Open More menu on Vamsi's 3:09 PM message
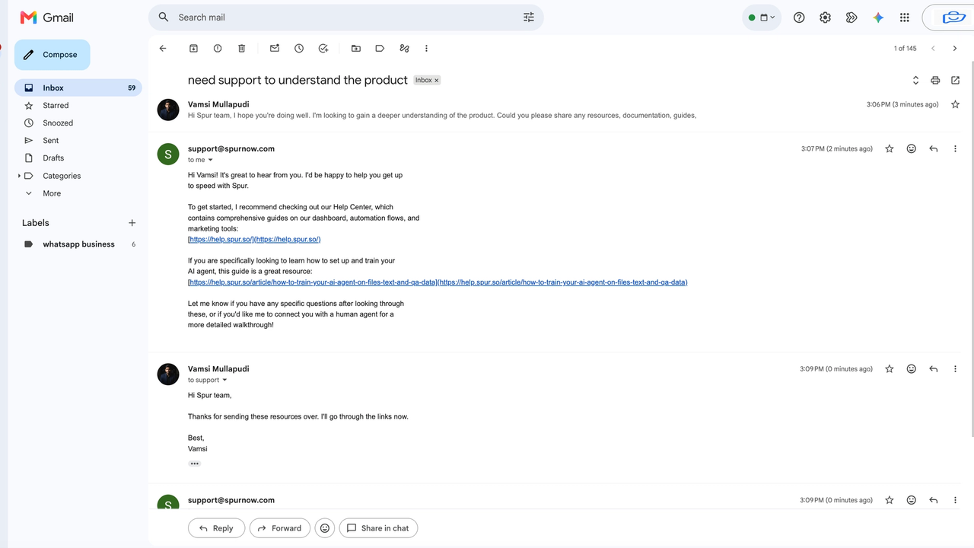 pos(956,368)
